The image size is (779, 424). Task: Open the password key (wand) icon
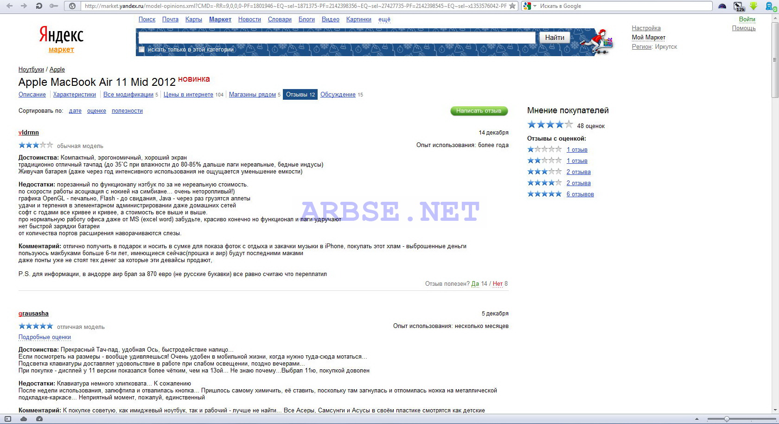point(54,6)
